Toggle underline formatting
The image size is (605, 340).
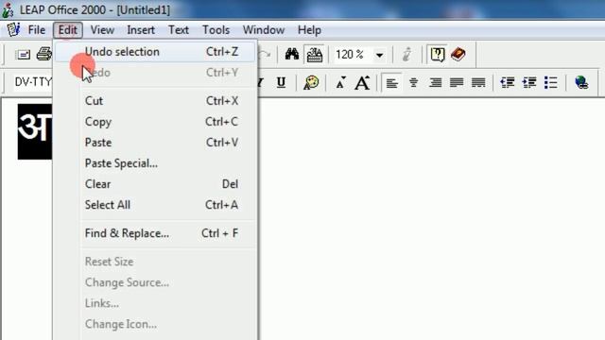282,82
